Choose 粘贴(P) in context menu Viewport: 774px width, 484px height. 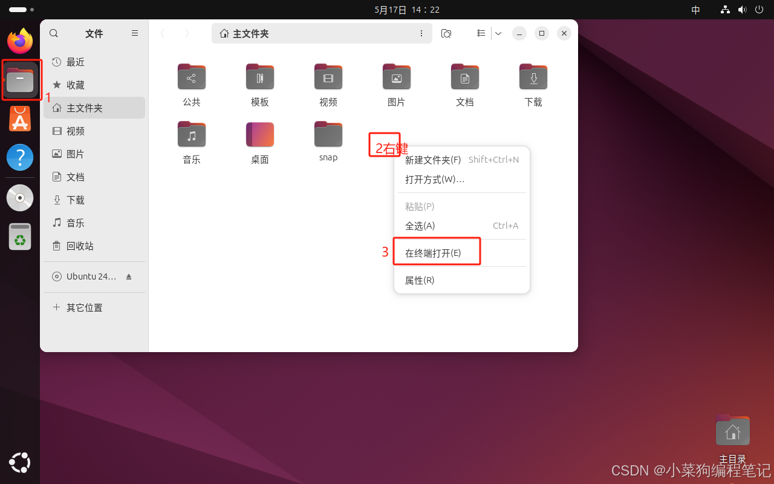(x=462, y=206)
